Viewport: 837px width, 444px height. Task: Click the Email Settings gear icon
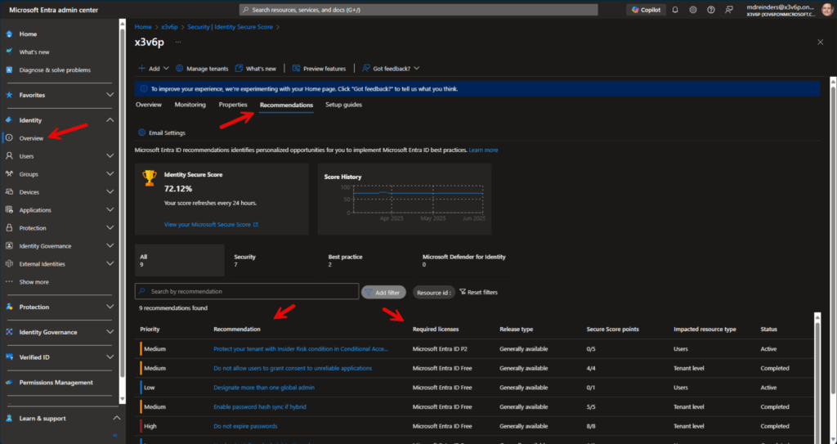[141, 132]
